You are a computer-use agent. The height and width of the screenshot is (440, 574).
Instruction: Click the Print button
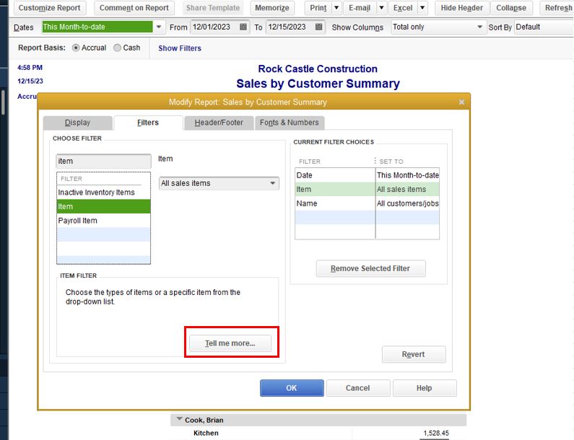[x=318, y=8]
